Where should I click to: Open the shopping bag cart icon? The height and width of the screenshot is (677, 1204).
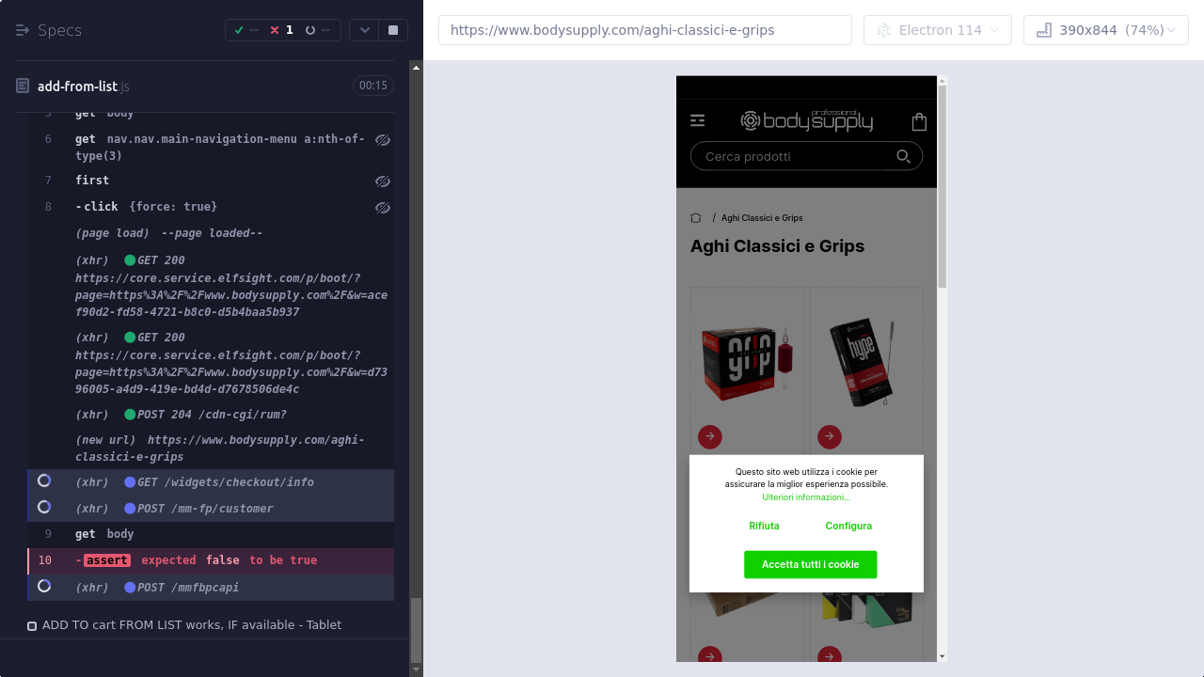(919, 121)
